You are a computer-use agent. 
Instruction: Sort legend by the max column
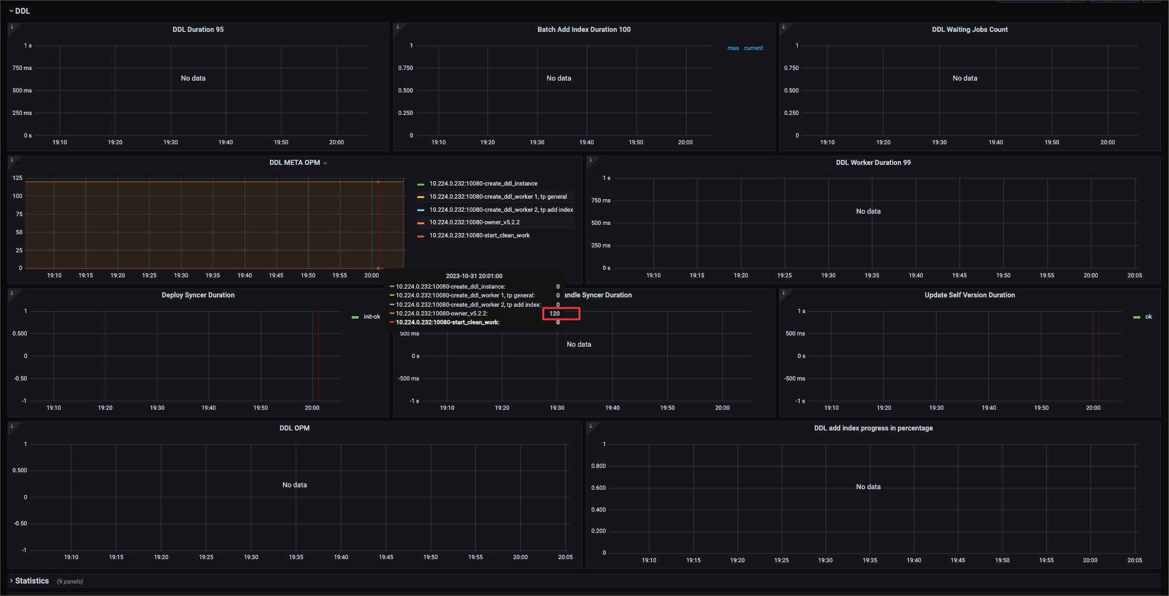point(733,48)
